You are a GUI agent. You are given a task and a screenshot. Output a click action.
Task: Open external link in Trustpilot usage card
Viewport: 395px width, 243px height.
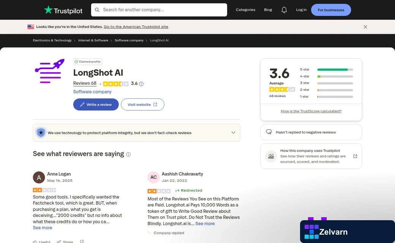pos(355,156)
